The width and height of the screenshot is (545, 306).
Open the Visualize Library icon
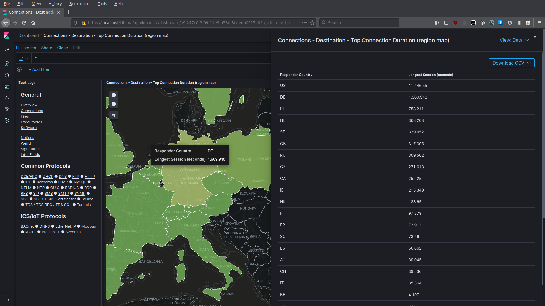(x=7, y=75)
